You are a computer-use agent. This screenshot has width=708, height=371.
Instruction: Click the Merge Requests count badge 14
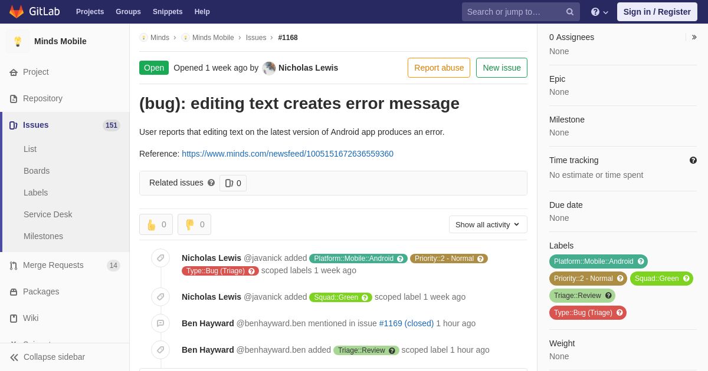[x=113, y=266]
